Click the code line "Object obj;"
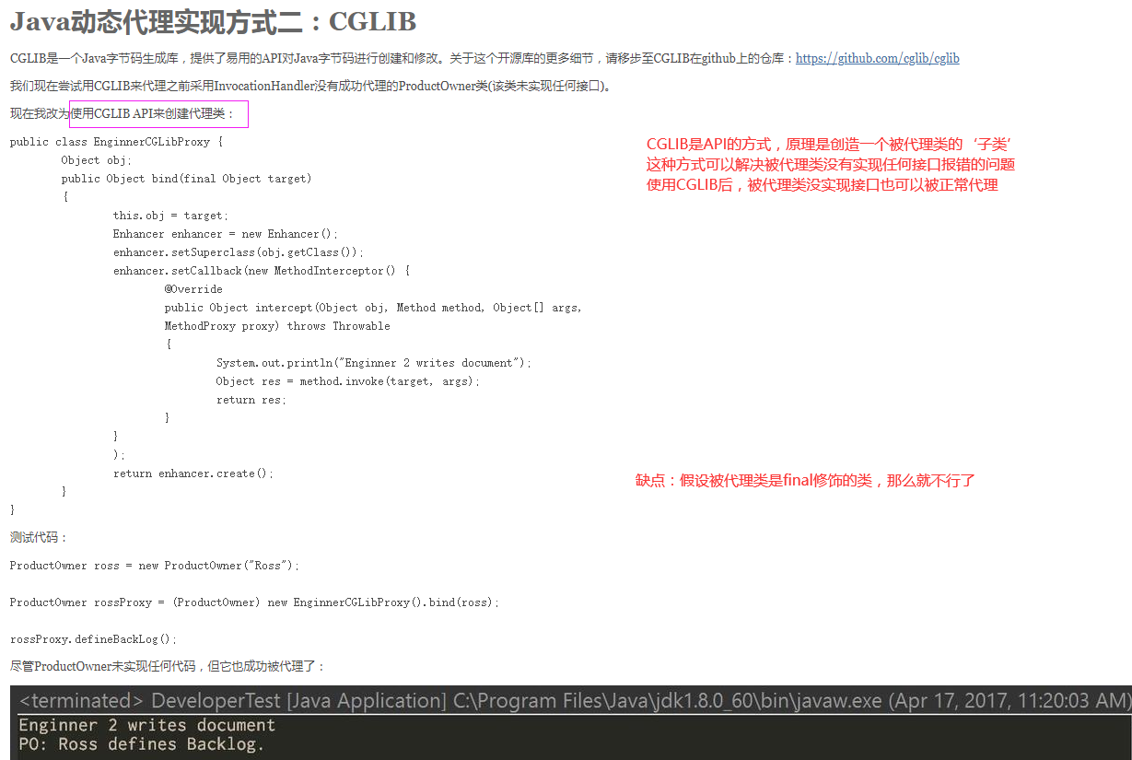The height and width of the screenshot is (760, 1132). pyautogui.click(x=97, y=160)
